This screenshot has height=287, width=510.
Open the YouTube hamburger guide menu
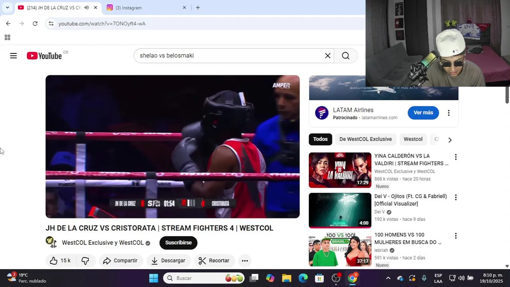[13, 56]
